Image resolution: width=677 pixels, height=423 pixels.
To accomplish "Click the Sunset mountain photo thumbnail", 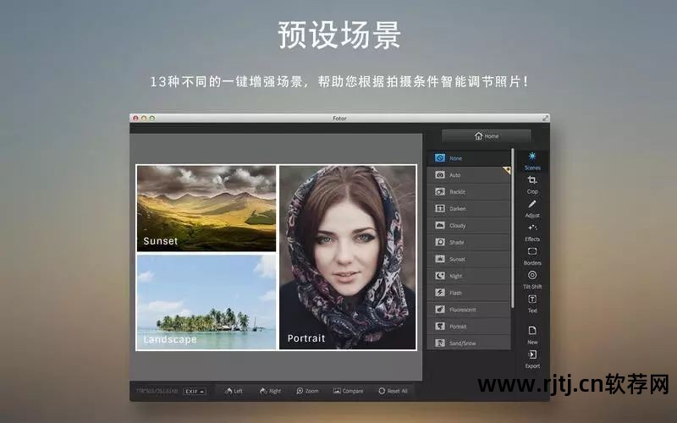I will pos(206,208).
